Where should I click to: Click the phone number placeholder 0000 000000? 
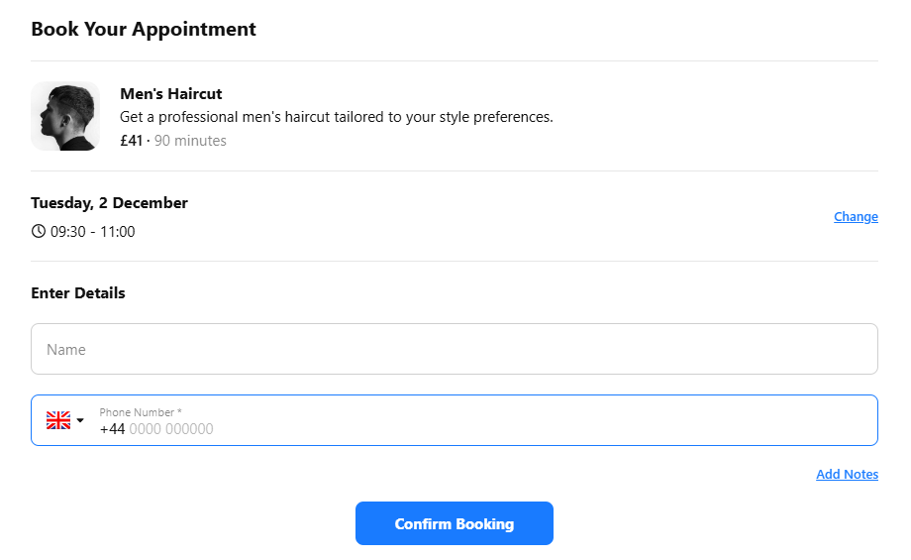tap(171, 429)
